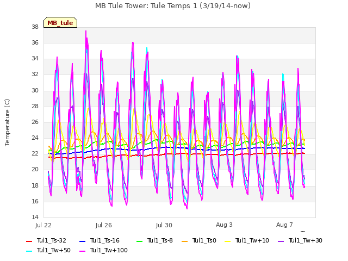Click the Tul1_Ts0 legend label

point(204,240)
